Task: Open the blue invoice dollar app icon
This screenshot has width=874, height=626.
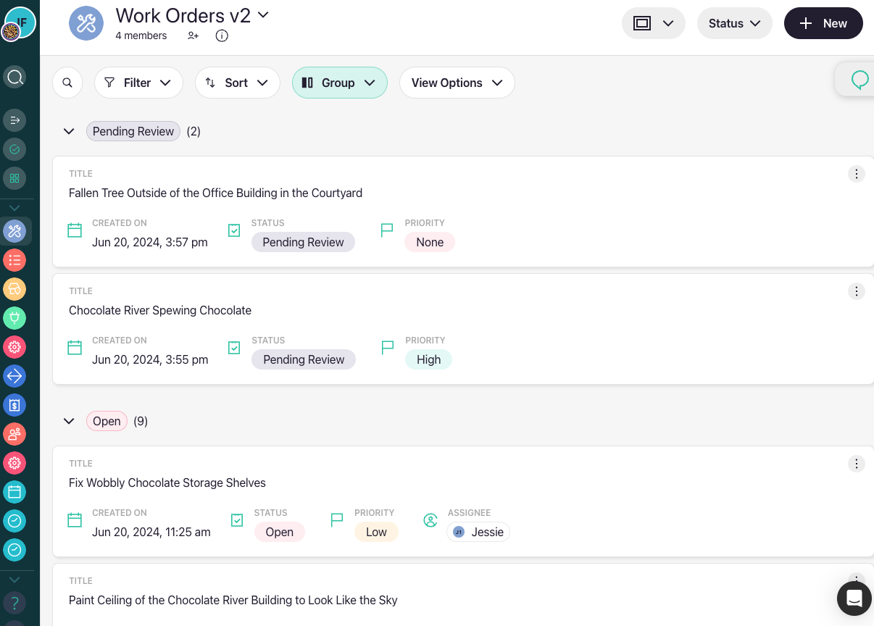Action: click(x=14, y=405)
